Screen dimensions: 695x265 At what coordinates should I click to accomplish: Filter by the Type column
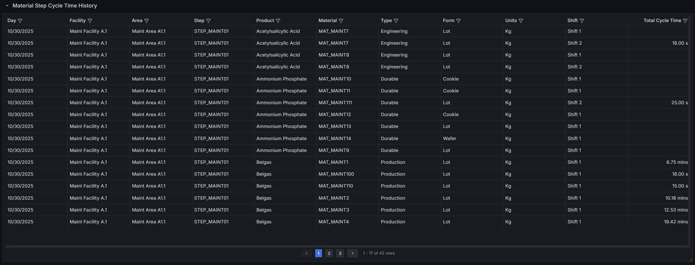point(396,21)
